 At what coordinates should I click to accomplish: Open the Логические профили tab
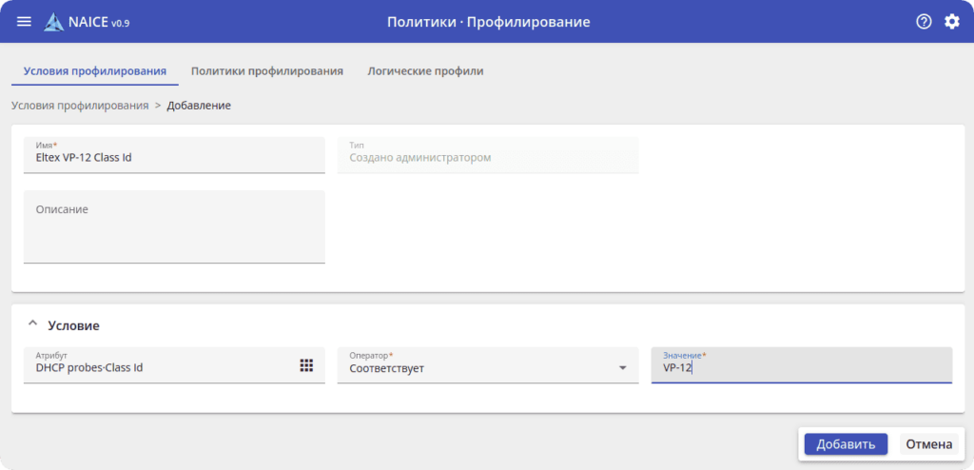425,71
